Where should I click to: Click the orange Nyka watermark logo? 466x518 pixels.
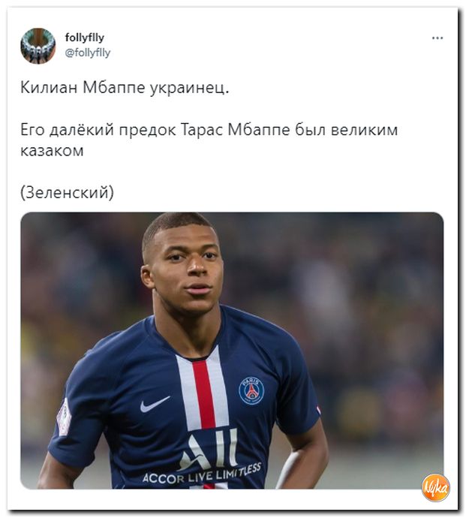pos(436,487)
